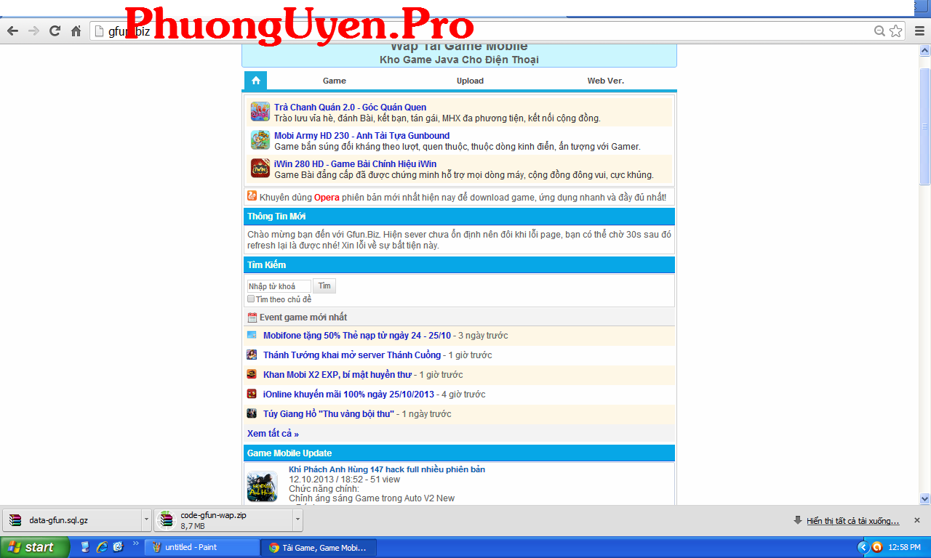Open the 'Xem tất cả »' link
This screenshot has width=931, height=558.
(x=273, y=434)
